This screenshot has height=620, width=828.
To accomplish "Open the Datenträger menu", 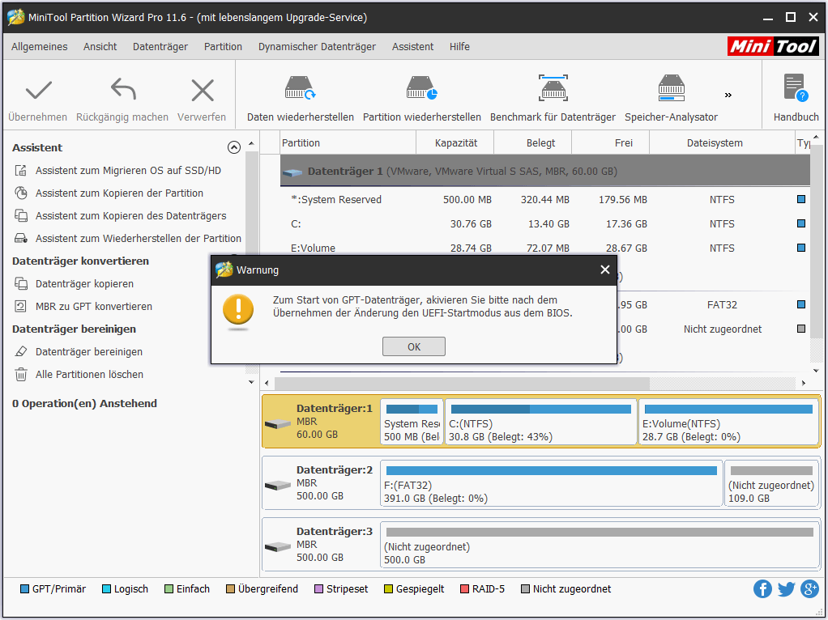I will pyautogui.click(x=160, y=46).
